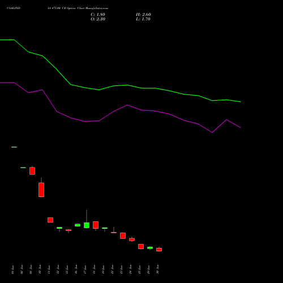Click the 01 Jun date axis label
Viewport: 283px width, 283px height.
click(x=12, y=269)
